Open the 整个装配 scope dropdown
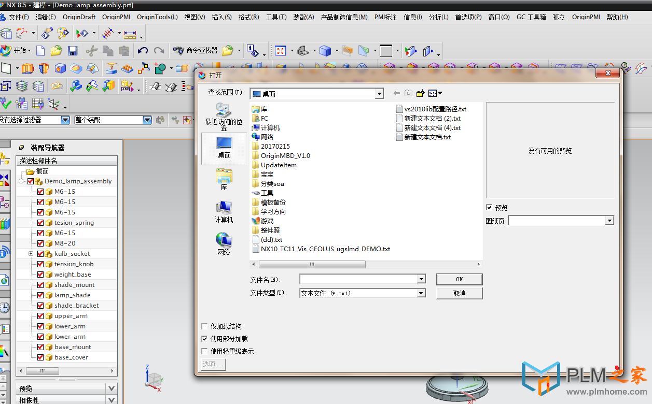This screenshot has height=404, width=652. (x=147, y=120)
